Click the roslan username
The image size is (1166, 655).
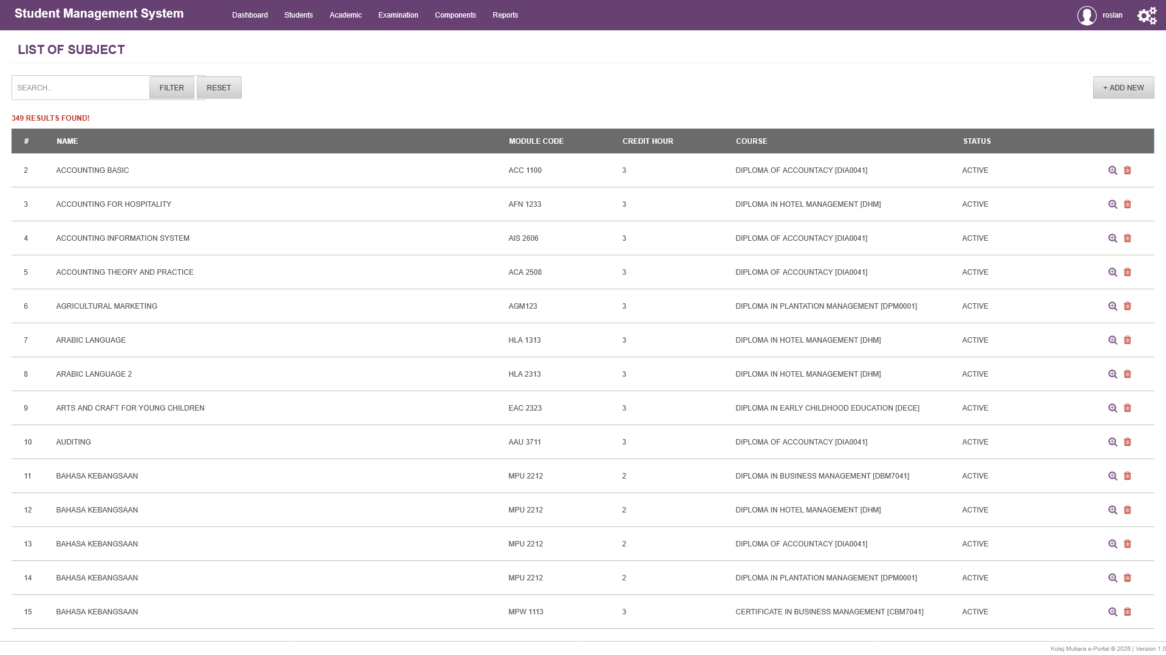click(x=1113, y=15)
